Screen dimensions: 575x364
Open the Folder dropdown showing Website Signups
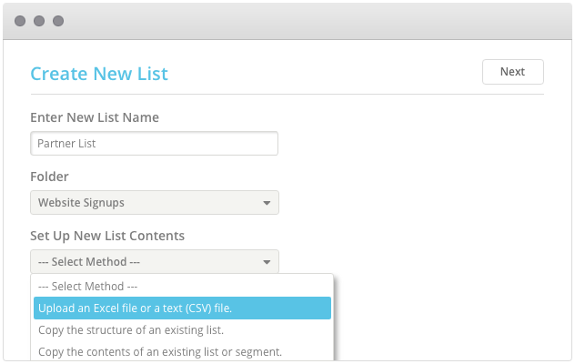click(x=146, y=203)
